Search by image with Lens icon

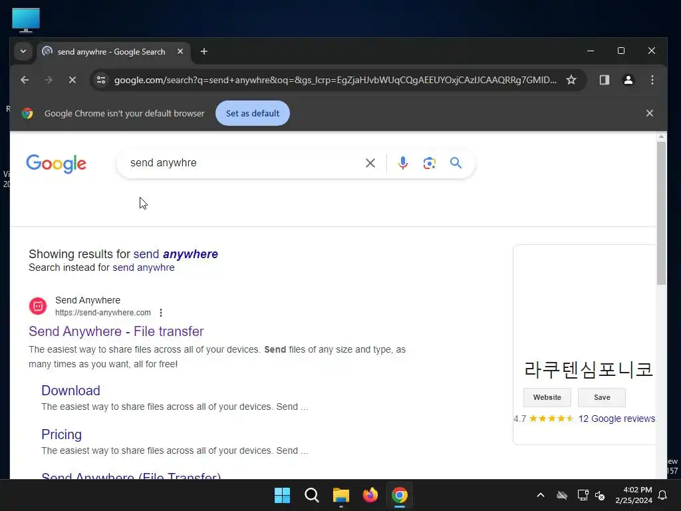click(429, 163)
